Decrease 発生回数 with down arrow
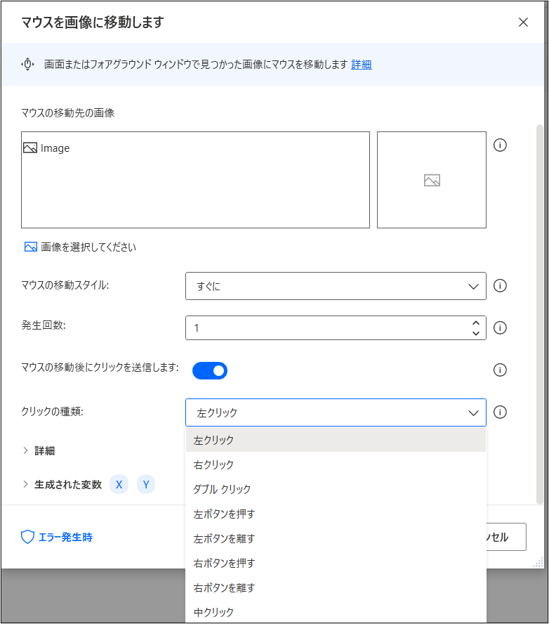Image resolution: width=549 pixels, height=624 pixels. coord(476,333)
